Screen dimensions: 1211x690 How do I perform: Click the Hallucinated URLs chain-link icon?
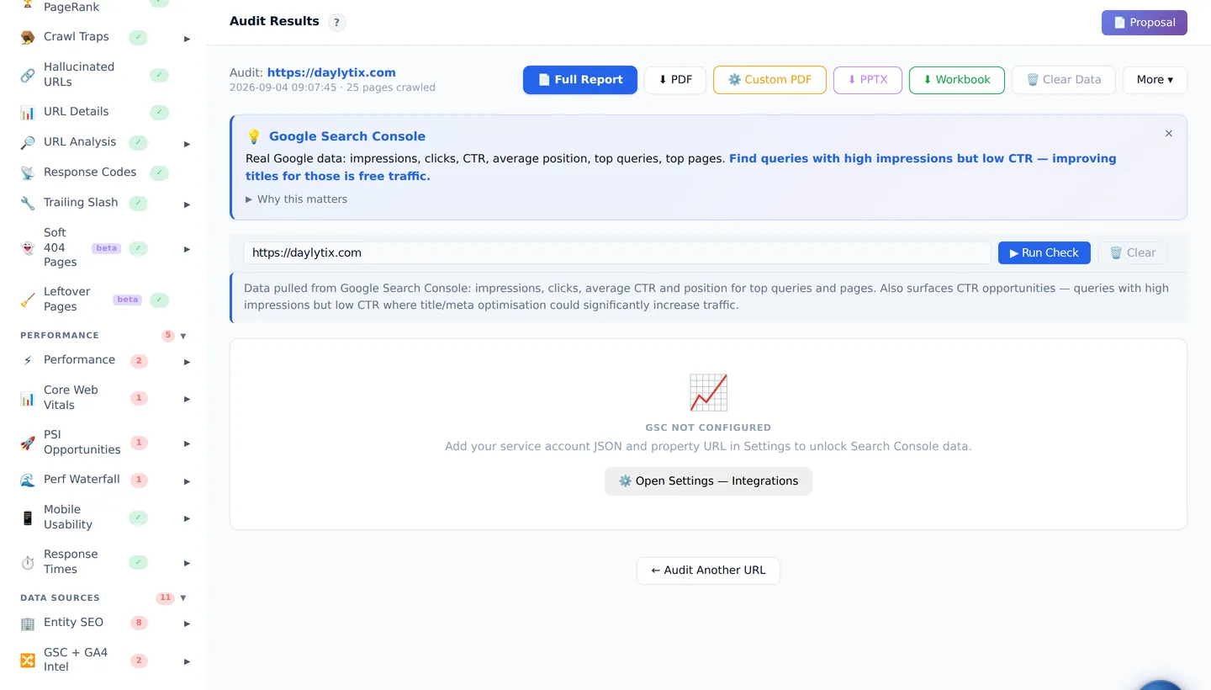coord(28,75)
